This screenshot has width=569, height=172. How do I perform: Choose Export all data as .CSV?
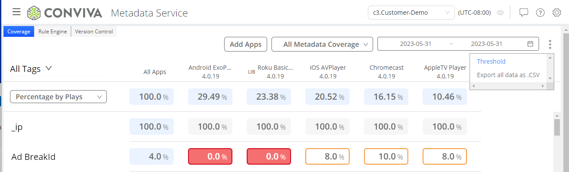508,75
